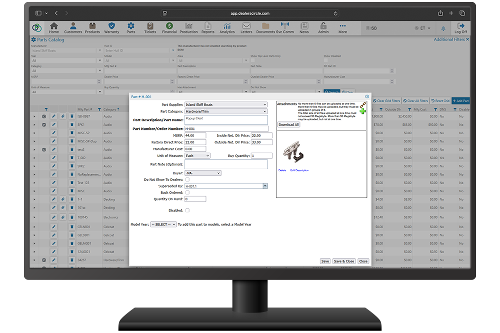This screenshot has width=500, height=333.
Task: Toggle the Back Ordered checkbox
Action: pos(187,193)
